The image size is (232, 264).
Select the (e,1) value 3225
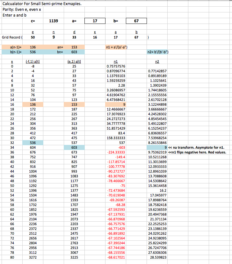coord(74,257)
